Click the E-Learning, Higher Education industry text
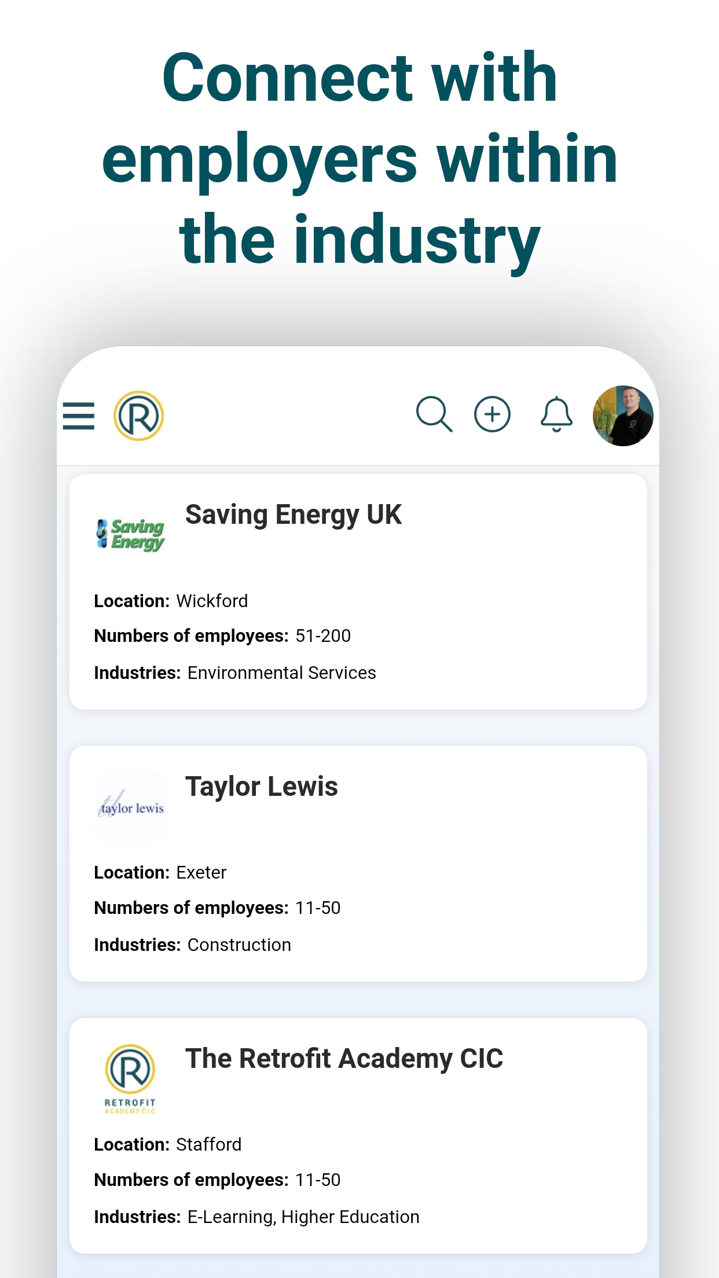The height and width of the screenshot is (1278, 719). pyautogui.click(x=303, y=1217)
